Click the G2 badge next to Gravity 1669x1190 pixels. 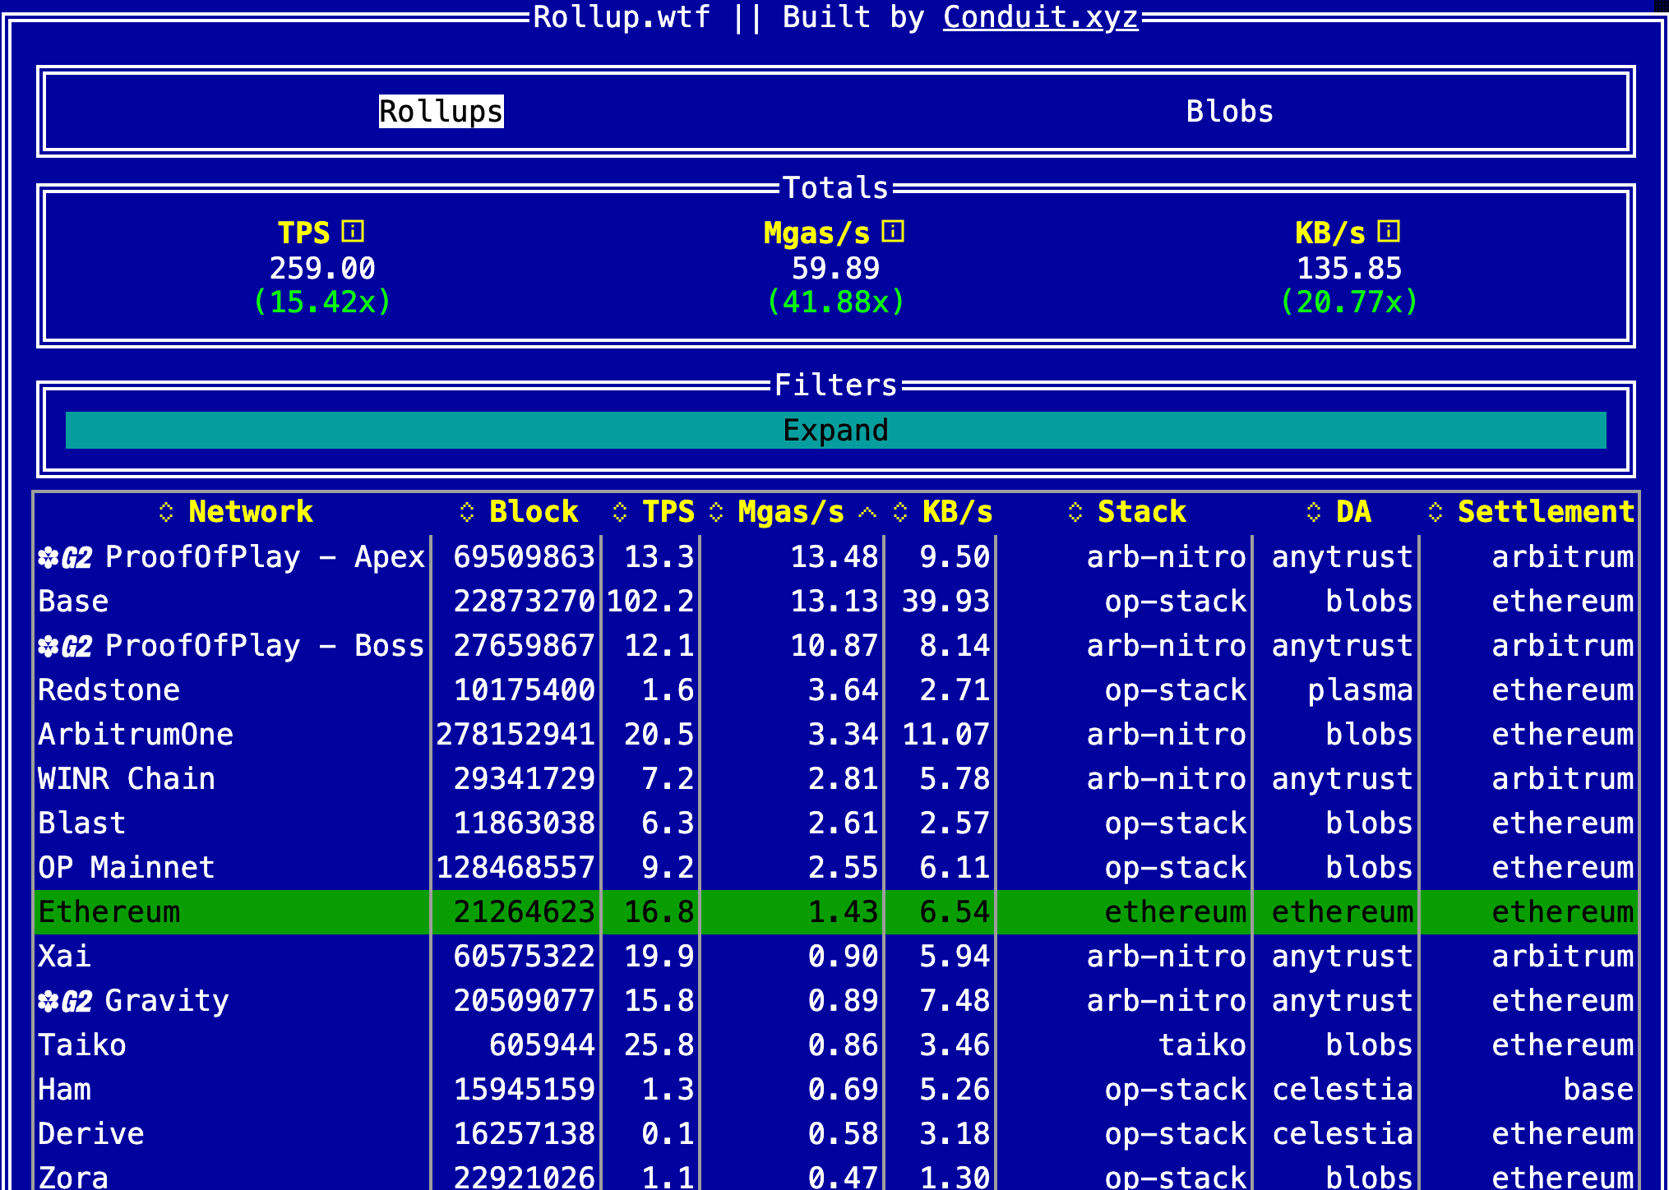pos(66,1002)
